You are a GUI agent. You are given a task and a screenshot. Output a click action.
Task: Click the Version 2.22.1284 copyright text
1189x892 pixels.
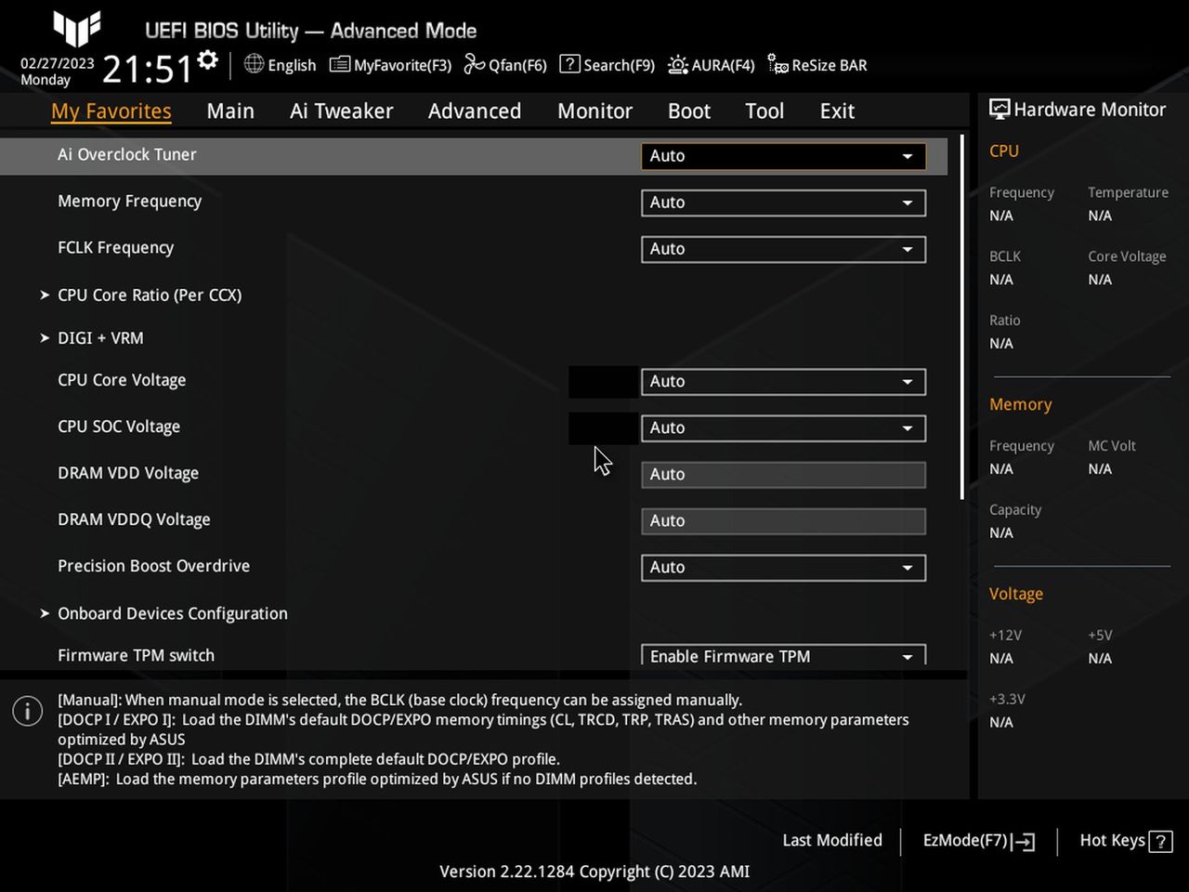pyautogui.click(x=594, y=872)
